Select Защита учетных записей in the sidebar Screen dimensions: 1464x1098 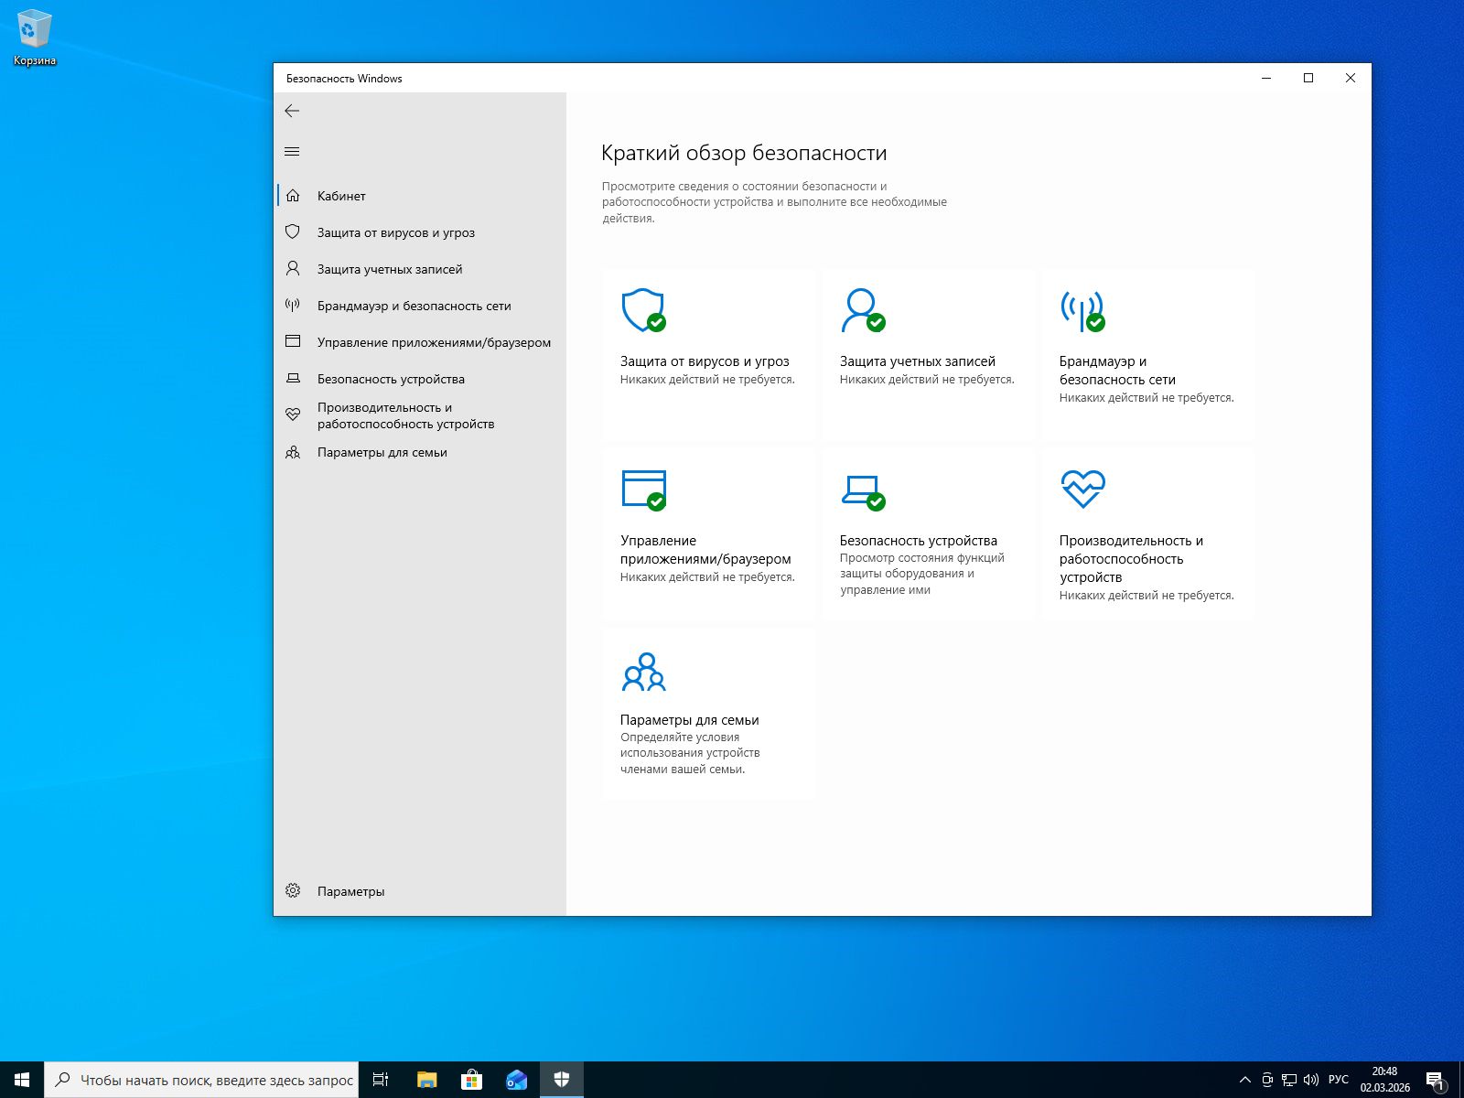click(389, 269)
